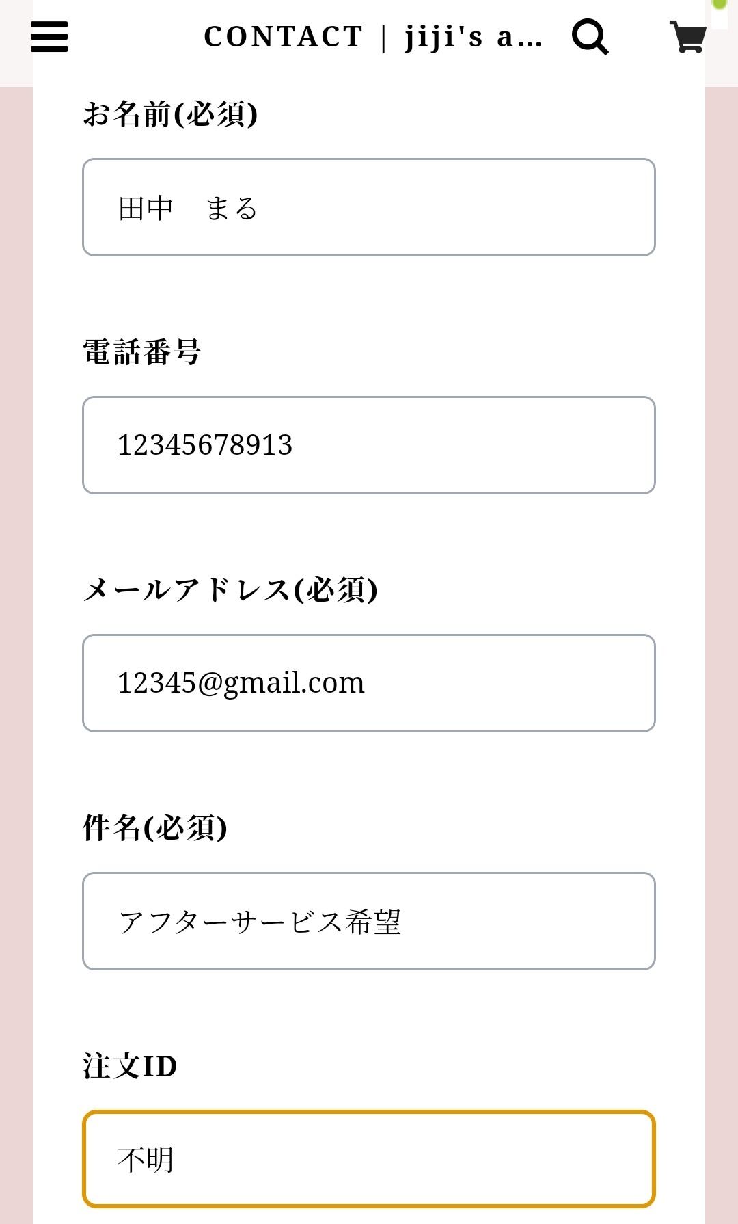The width and height of the screenshot is (738, 1224).
Task: Open the hamburger navigation menu
Action: click(49, 37)
